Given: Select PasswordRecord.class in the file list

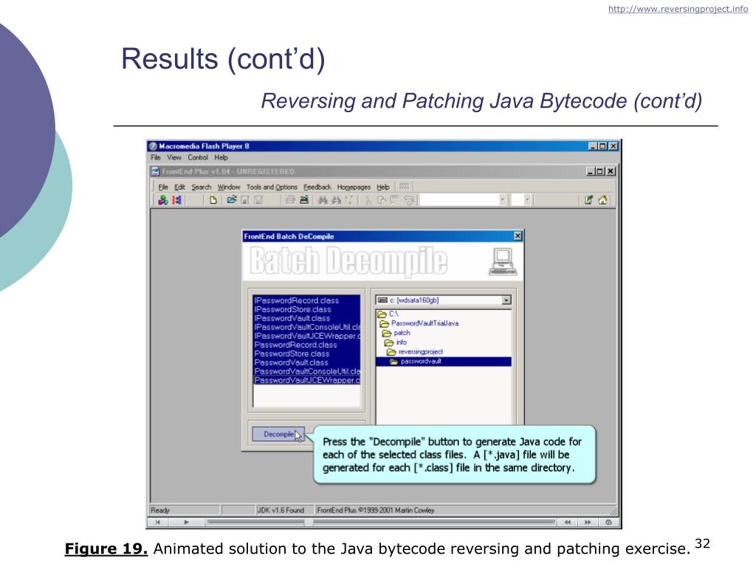Looking at the screenshot, I should [306, 345].
